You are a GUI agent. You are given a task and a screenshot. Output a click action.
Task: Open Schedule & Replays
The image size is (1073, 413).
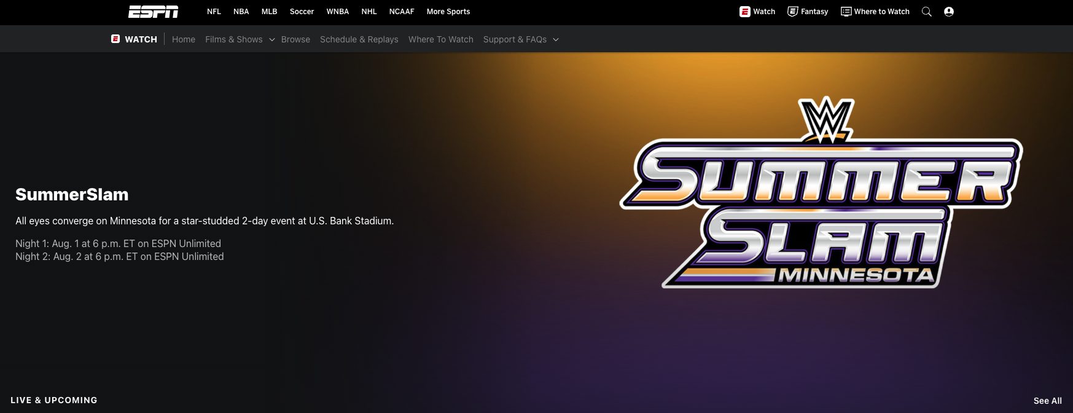[359, 39]
